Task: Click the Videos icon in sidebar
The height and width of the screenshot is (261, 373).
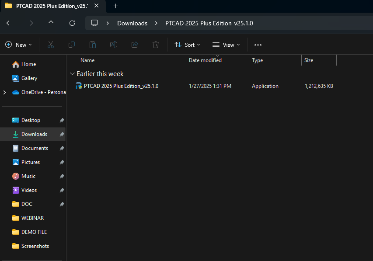Action: 16,190
